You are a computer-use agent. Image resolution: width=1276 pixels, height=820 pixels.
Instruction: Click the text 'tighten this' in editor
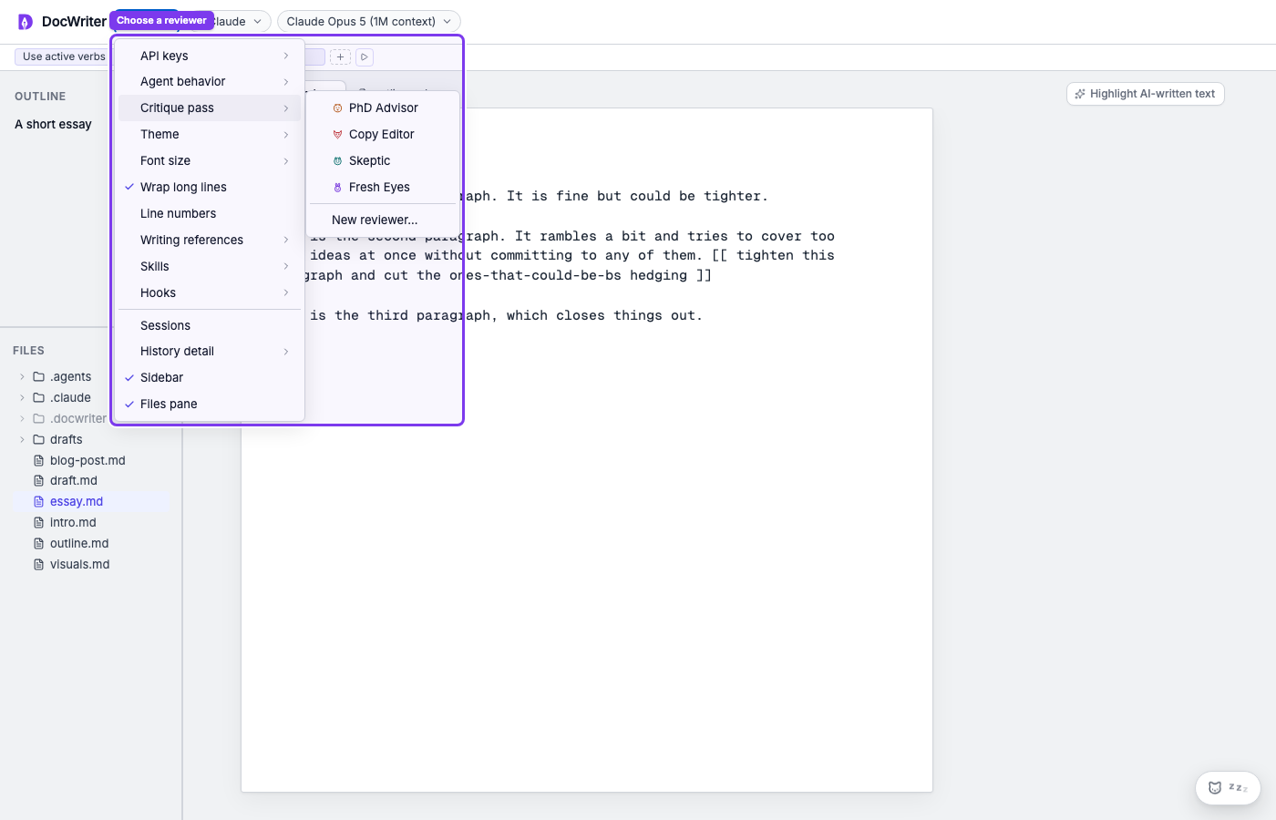[786, 255]
